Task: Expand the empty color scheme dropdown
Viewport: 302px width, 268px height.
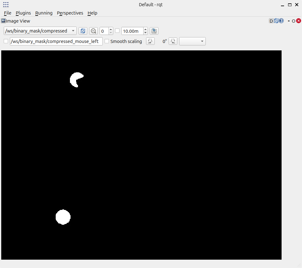Action: pos(192,41)
